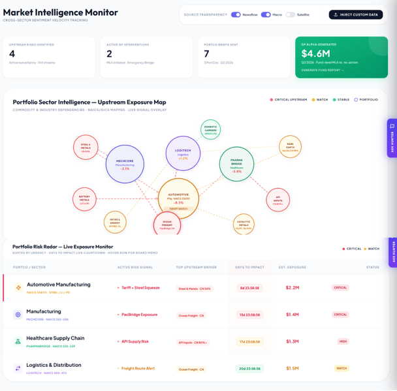Click the 17d countdown badge
The height and width of the screenshot is (391, 397).
pos(249,341)
